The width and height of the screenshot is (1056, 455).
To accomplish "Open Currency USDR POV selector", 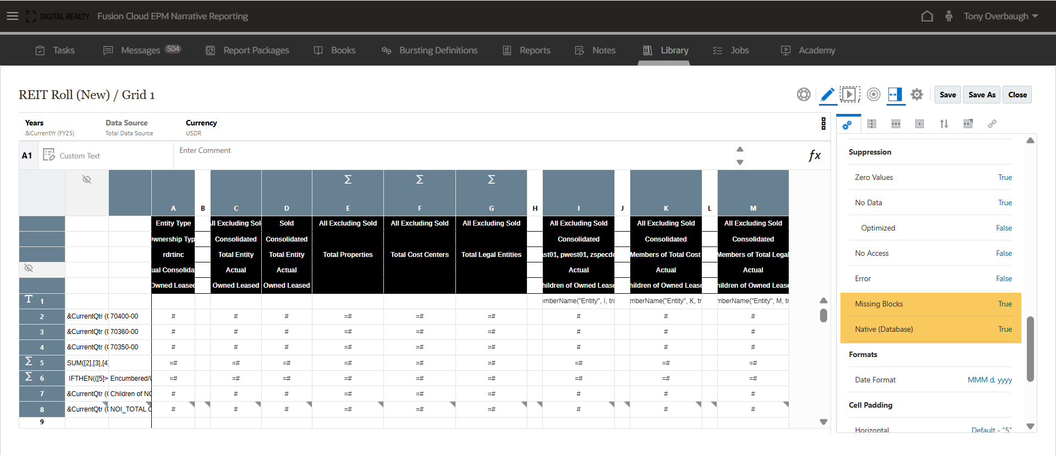I will click(x=201, y=127).
